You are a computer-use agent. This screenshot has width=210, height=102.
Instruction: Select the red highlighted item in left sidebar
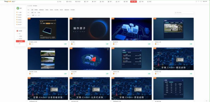[20, 41]
